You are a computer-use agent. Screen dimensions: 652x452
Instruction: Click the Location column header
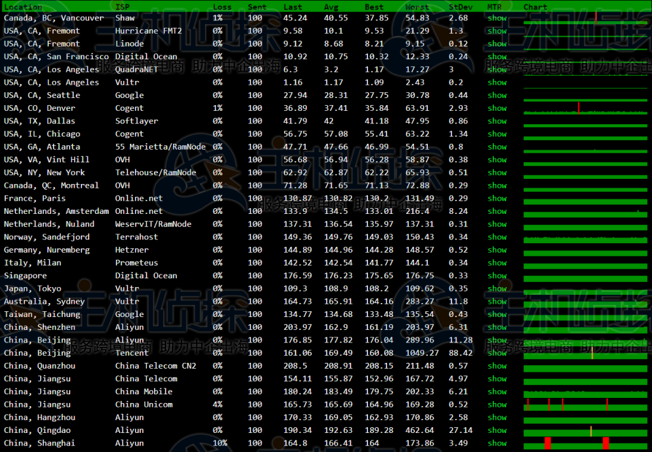pos(23,7)
